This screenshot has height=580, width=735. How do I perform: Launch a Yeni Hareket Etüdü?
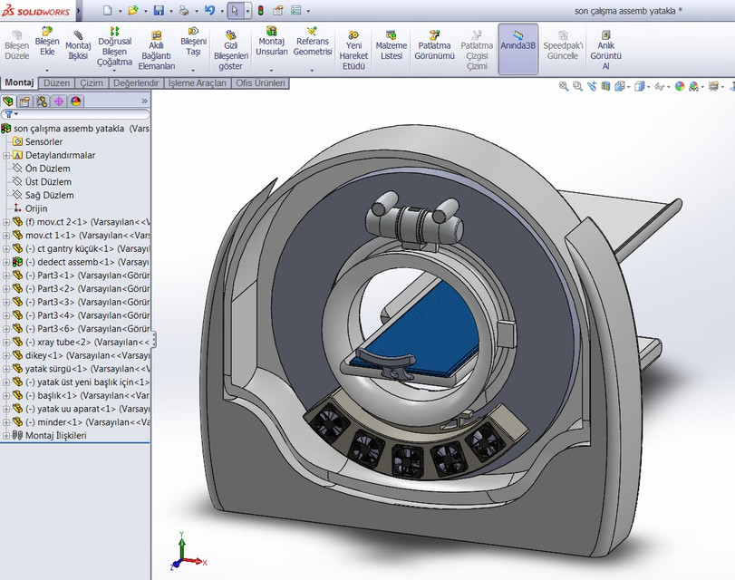(x=353, y=45)
